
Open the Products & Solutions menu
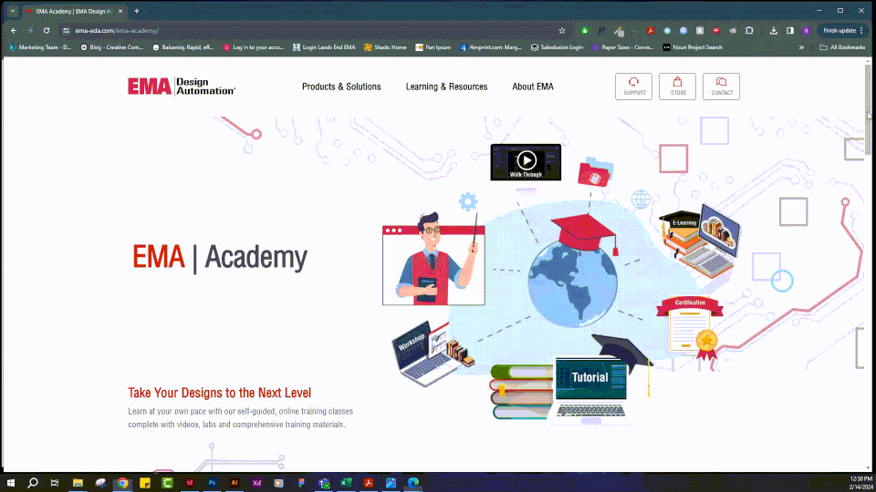coord(341,87)
